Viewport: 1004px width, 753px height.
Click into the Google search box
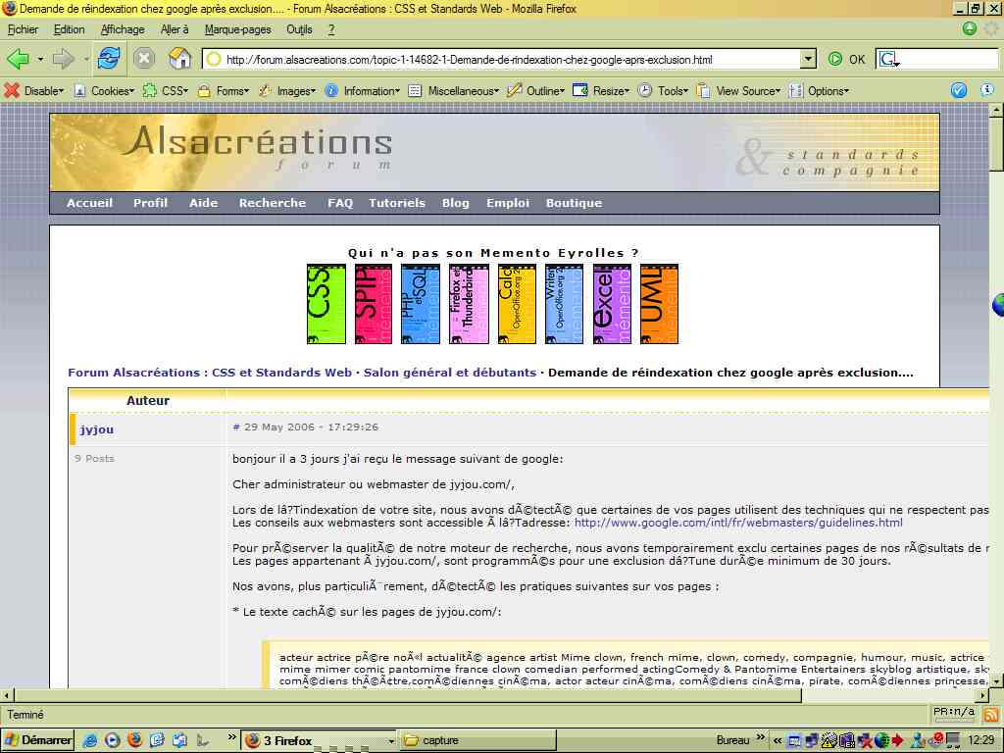[x=950, y=60]
